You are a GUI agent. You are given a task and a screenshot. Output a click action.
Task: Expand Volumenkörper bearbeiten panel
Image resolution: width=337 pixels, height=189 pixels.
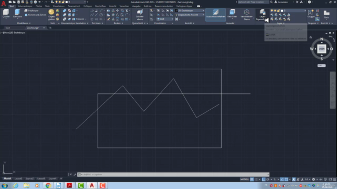point(74,23)
